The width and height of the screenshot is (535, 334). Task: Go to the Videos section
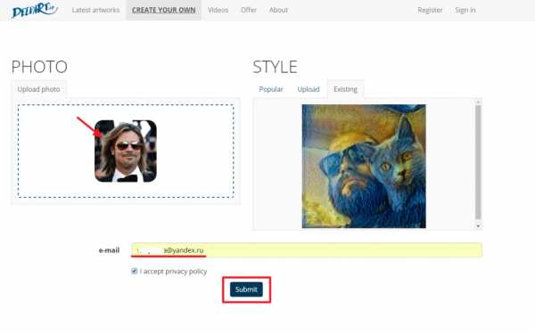[x=218, y=10]
